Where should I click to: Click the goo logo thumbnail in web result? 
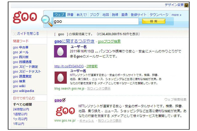65,111
